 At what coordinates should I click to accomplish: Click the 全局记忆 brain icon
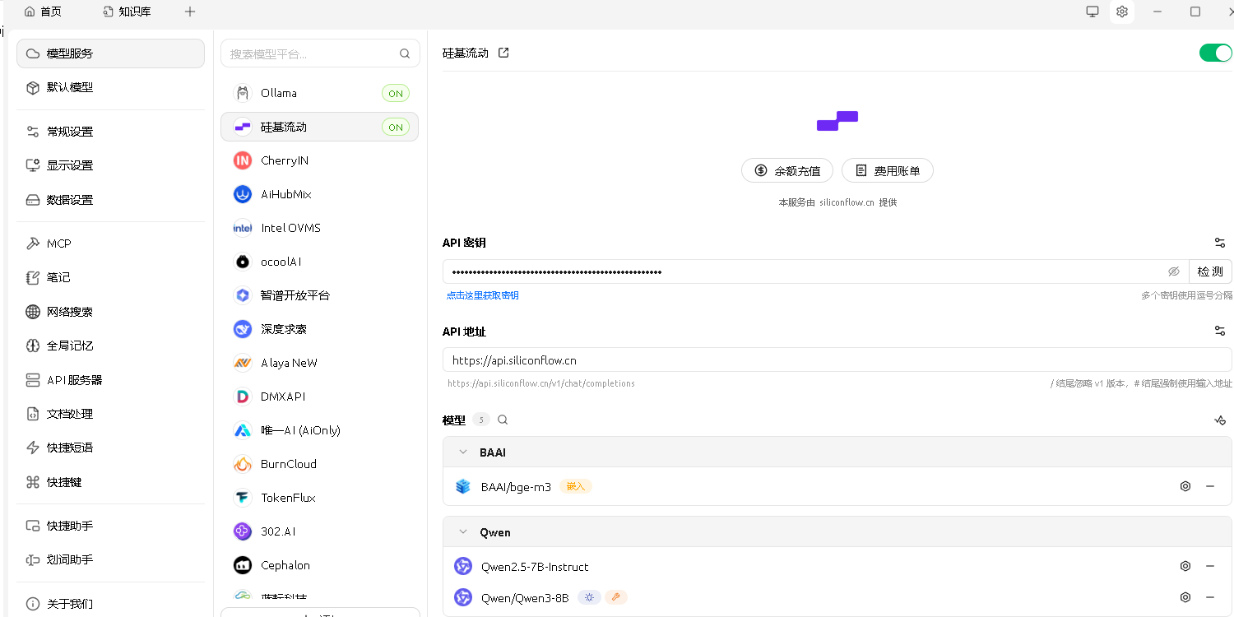point(33,346)
